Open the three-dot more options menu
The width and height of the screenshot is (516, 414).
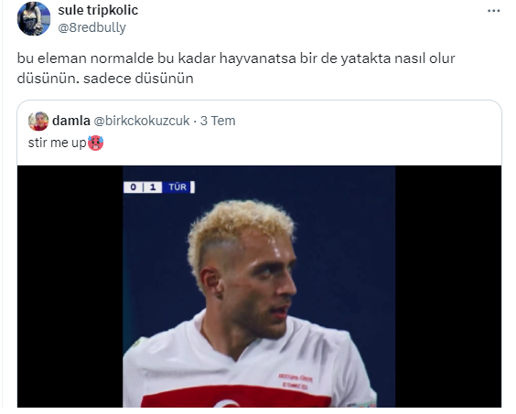[494, 11]
